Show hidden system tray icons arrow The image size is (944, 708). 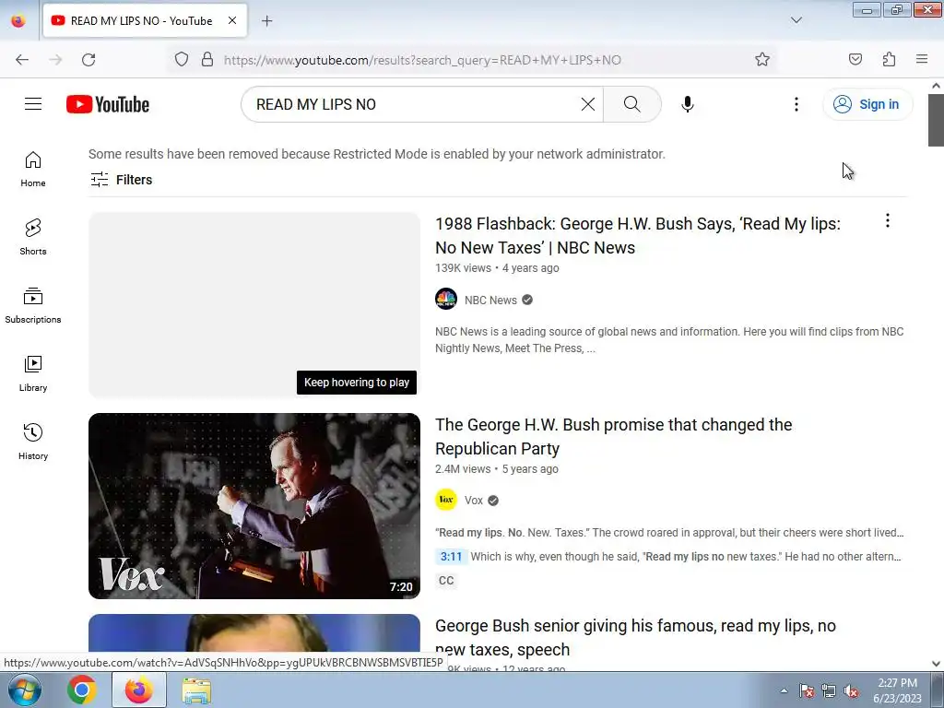click(784, 690)
